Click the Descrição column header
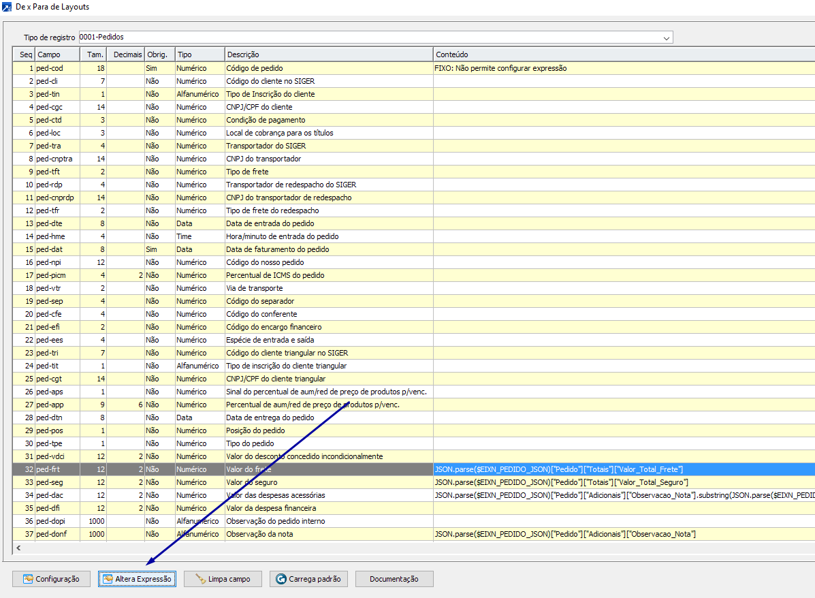The height and width of the screenshot is (598, 815). (x=328, y=54)
